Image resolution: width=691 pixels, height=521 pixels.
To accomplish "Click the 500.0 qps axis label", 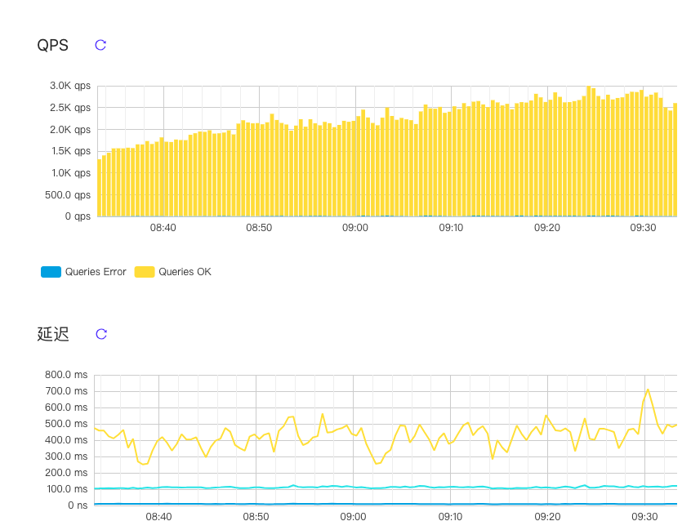I will coord(68,195).
